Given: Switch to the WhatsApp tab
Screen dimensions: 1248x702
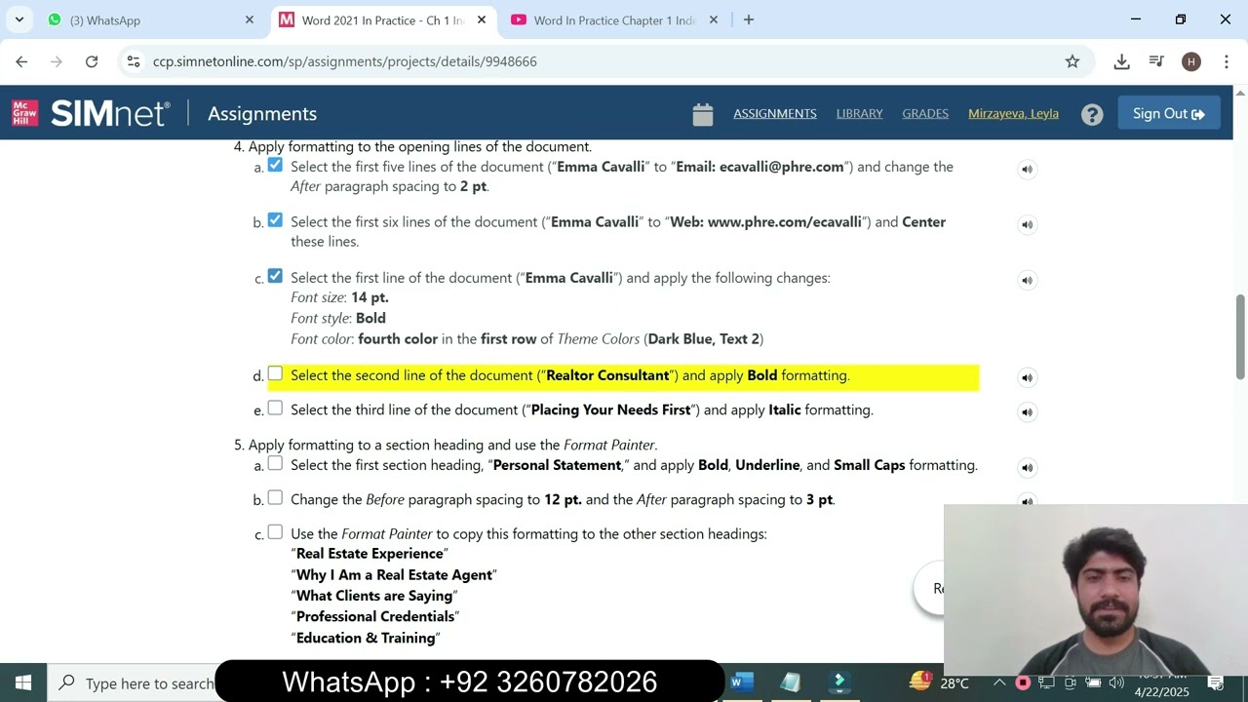Looking at the screenshot, I should (151, 19).
